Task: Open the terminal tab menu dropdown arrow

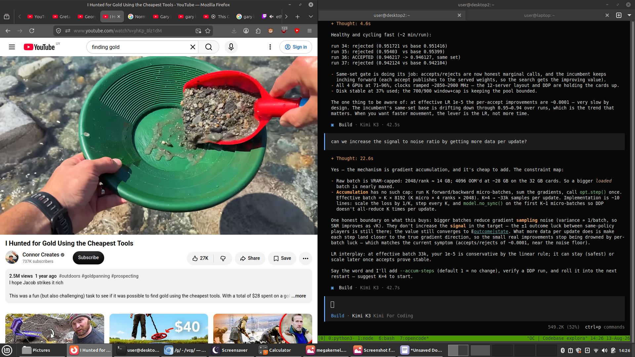Action: click(629, 15)
